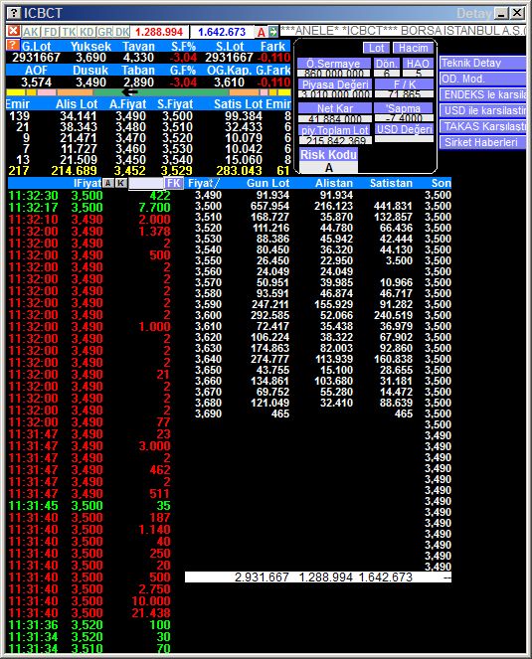
Task: Select the AK toolbar button
Action: coord(31,32)
